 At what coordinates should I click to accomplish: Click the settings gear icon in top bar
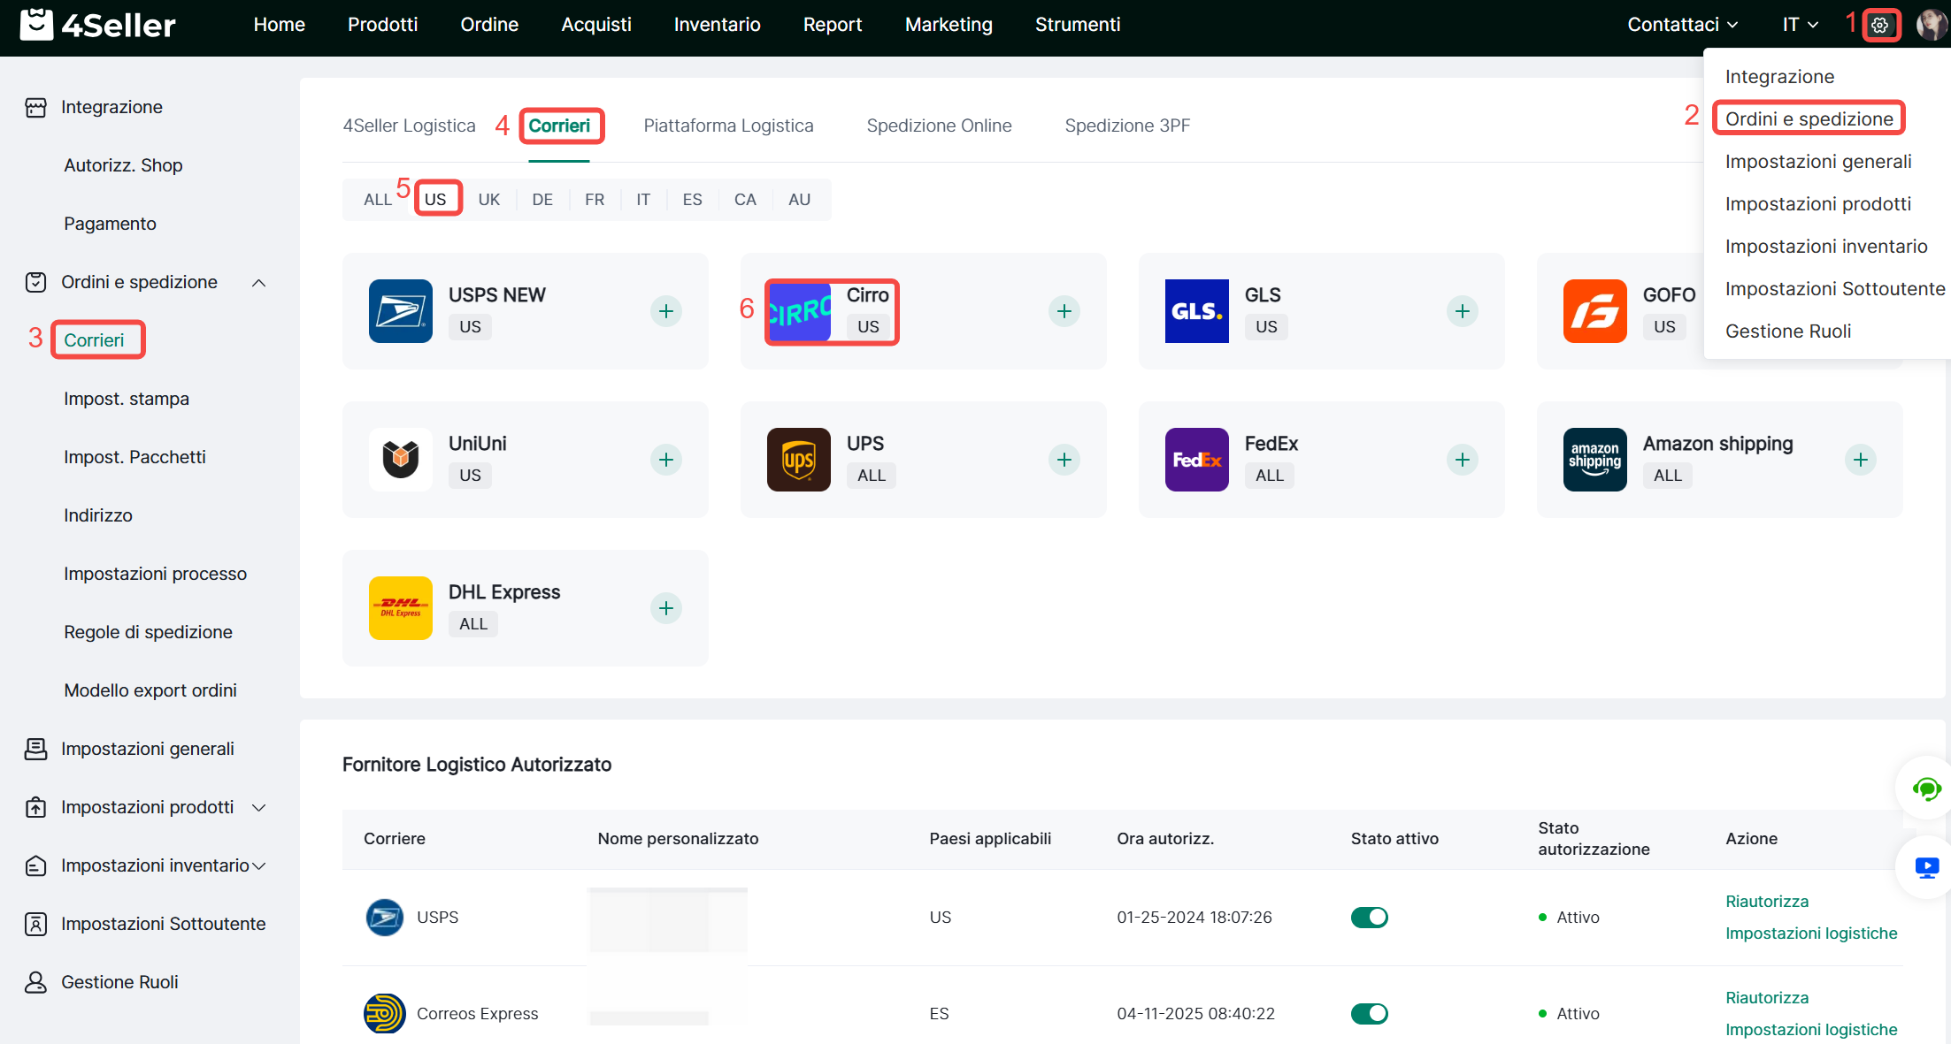[x=1880, y=26]
